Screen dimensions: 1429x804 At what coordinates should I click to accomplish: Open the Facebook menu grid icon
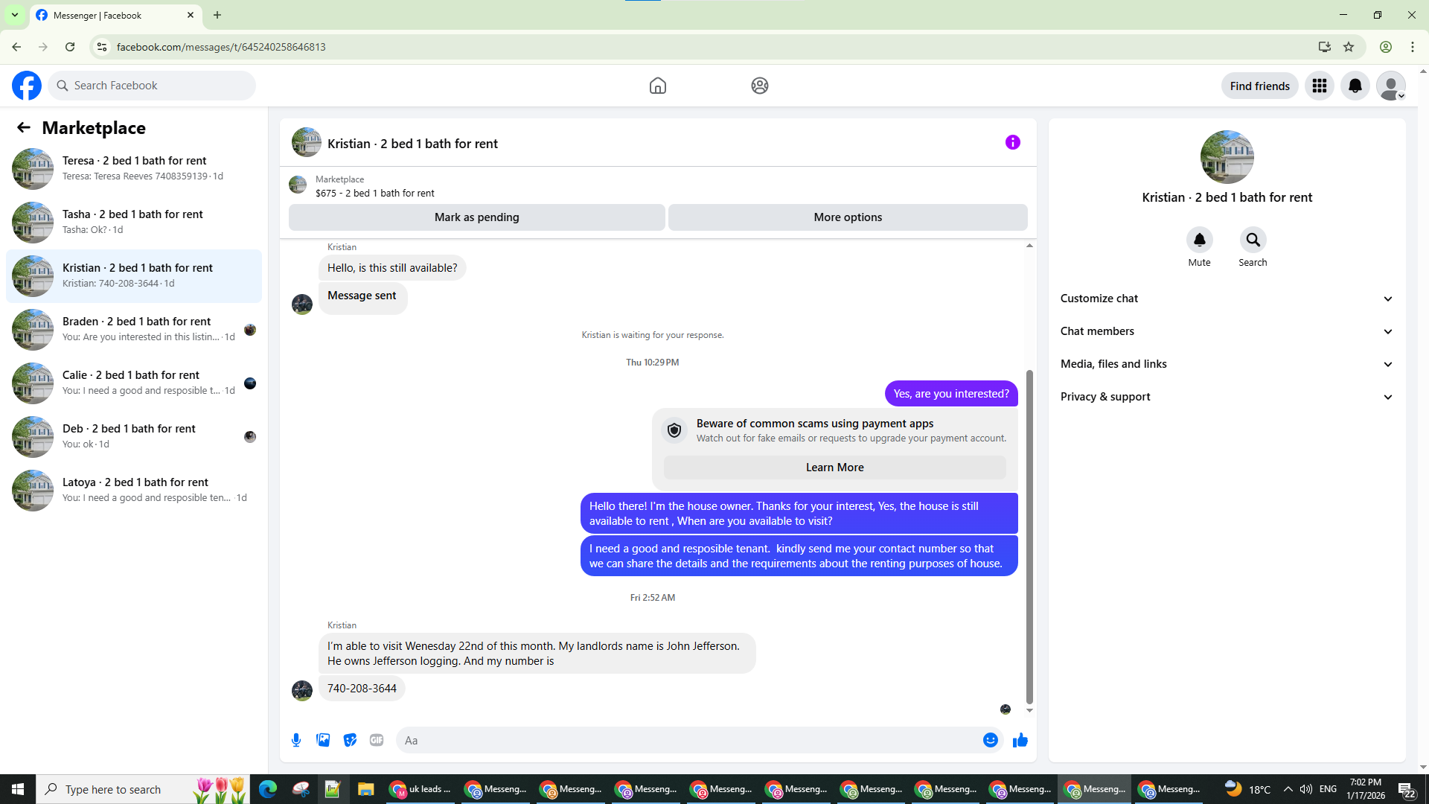1320,86
